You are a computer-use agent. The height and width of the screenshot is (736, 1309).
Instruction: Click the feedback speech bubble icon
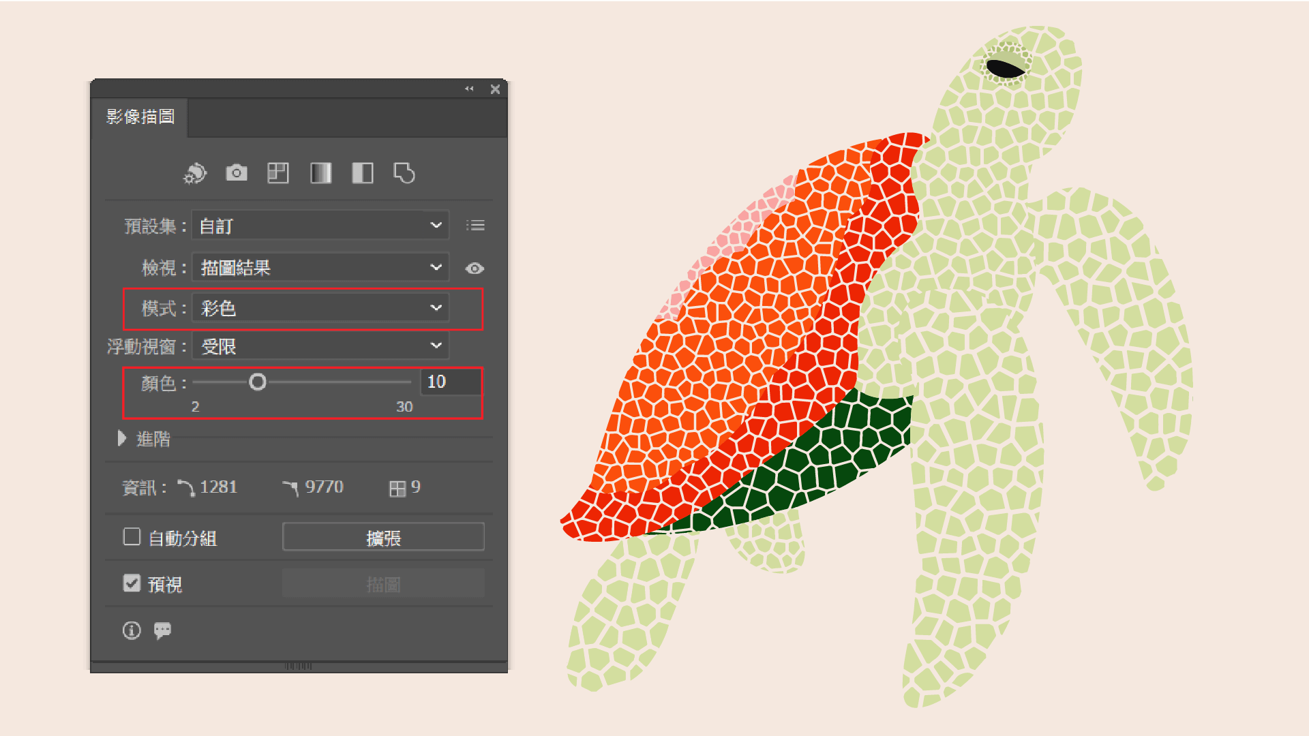[x=162, y=630]
